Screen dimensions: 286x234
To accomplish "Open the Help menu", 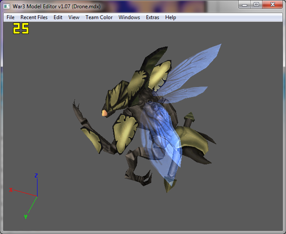I will click(x=170, y=17).
